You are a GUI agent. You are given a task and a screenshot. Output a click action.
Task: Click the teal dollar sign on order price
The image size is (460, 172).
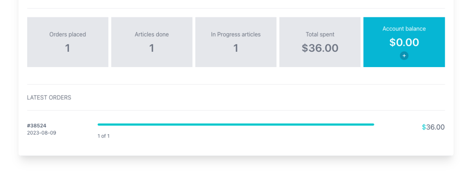pyautogui.click(x=424, y=127)
